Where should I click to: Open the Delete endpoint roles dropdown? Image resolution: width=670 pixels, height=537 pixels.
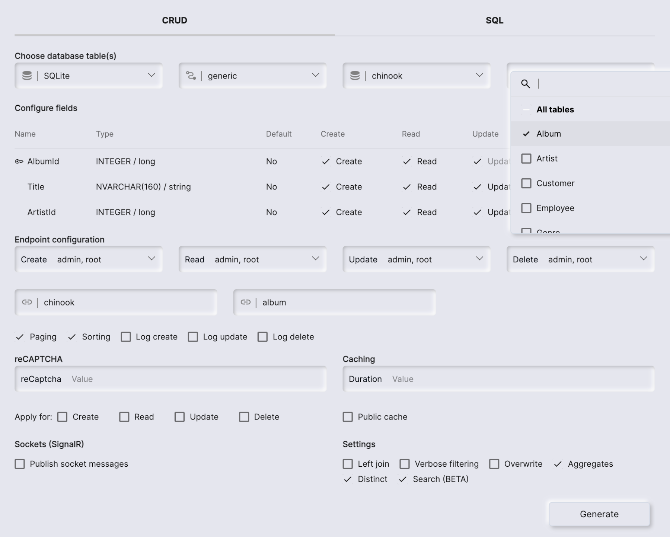(643, 259)
